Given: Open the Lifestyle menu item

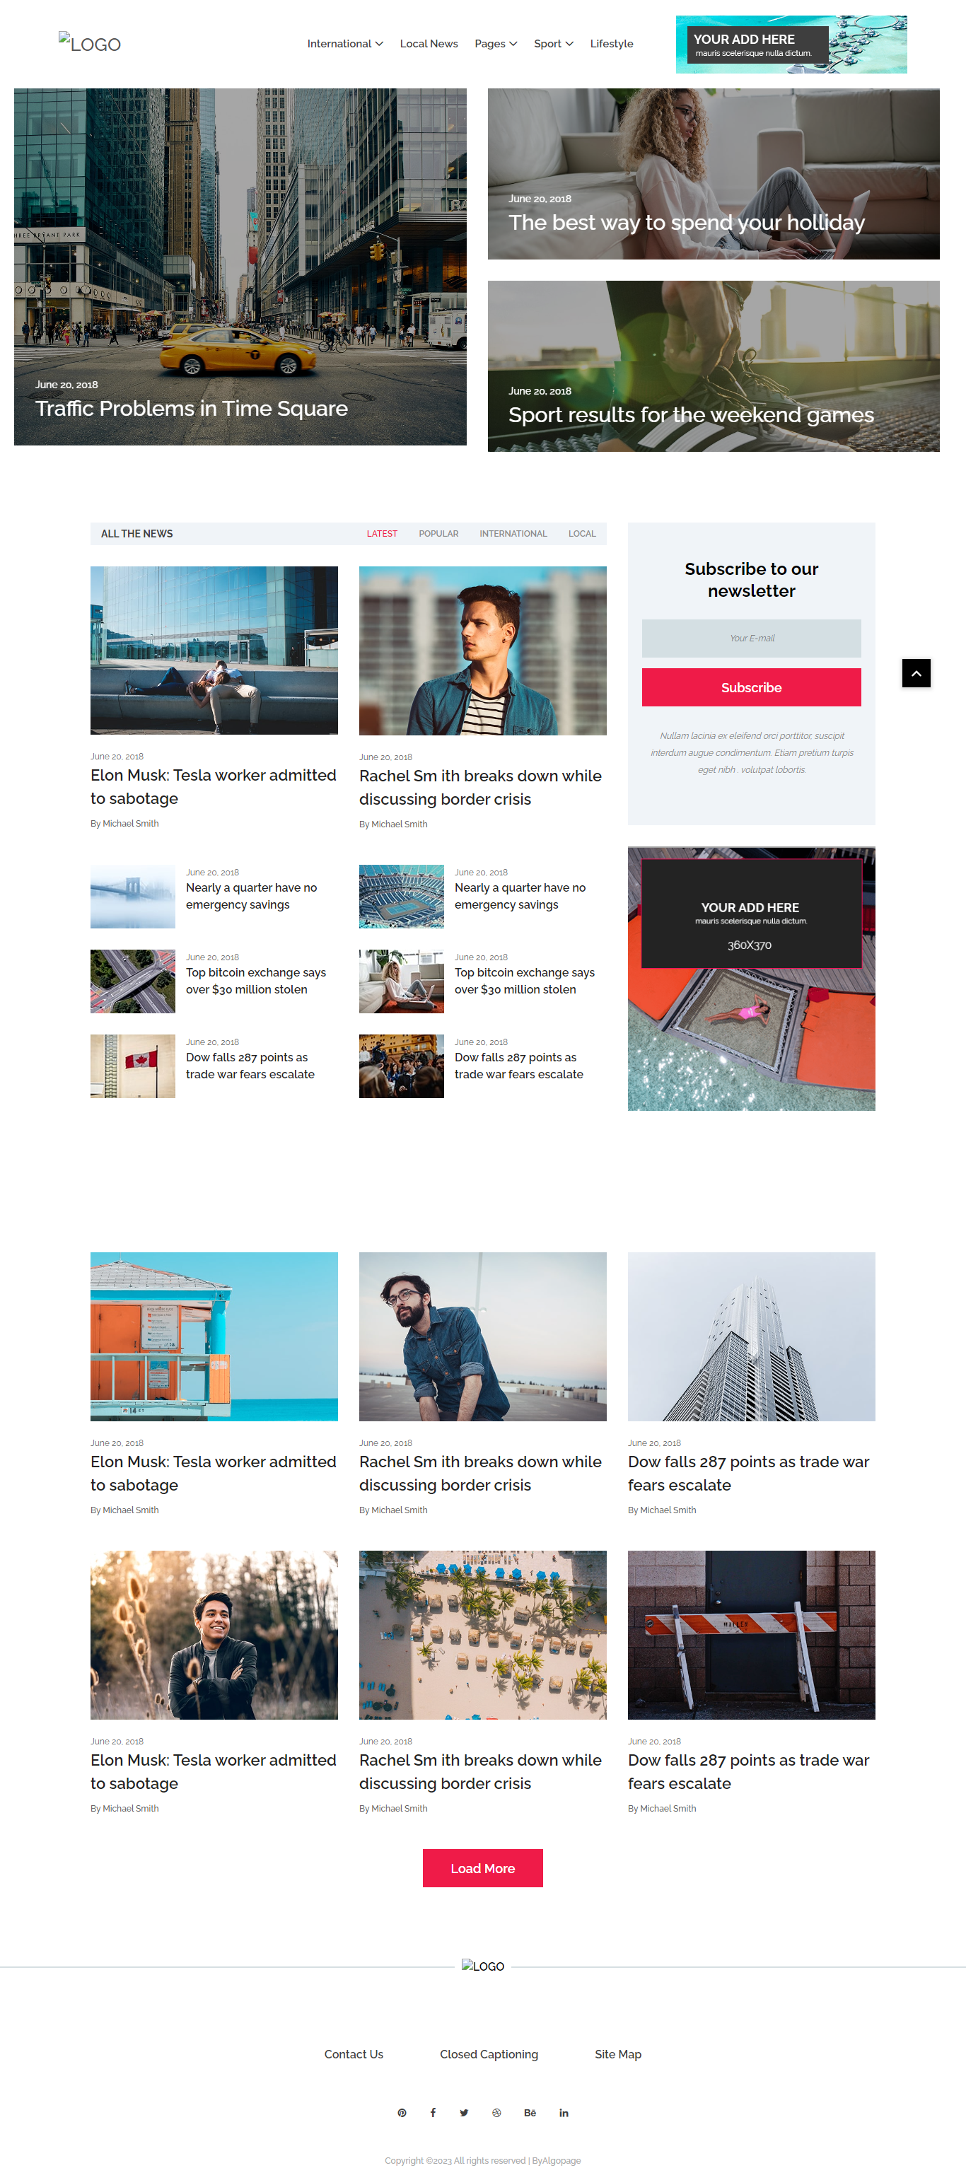Looking at the screenshot, I should point(611,43).
